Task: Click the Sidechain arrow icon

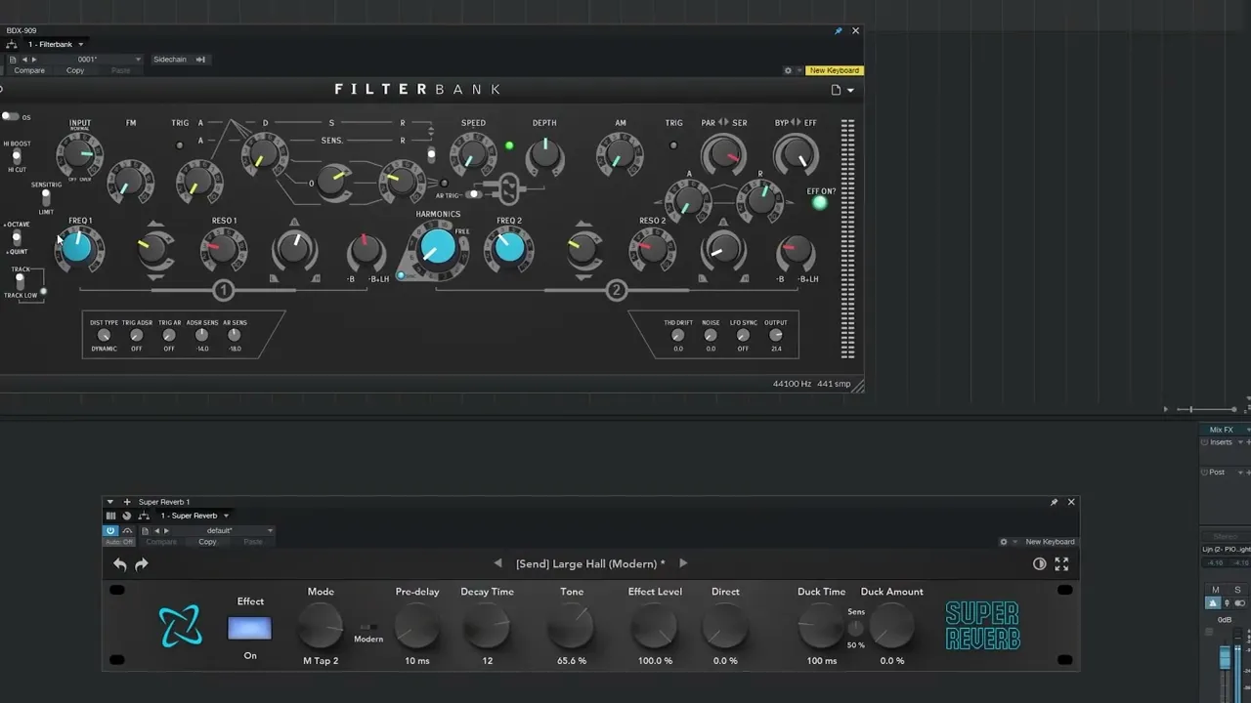Action: [x=200, y=60]
